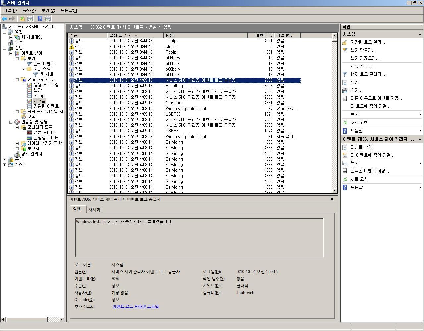This screenshot has height=331, width=424.
Task: Close the event 7036 preview pane
Action: click(332, 199)
